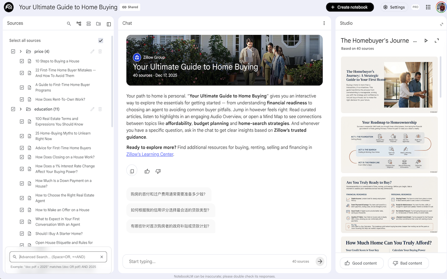Ask the suggested question about 政府补贴或贷款计划

click(x=170, y=226)
